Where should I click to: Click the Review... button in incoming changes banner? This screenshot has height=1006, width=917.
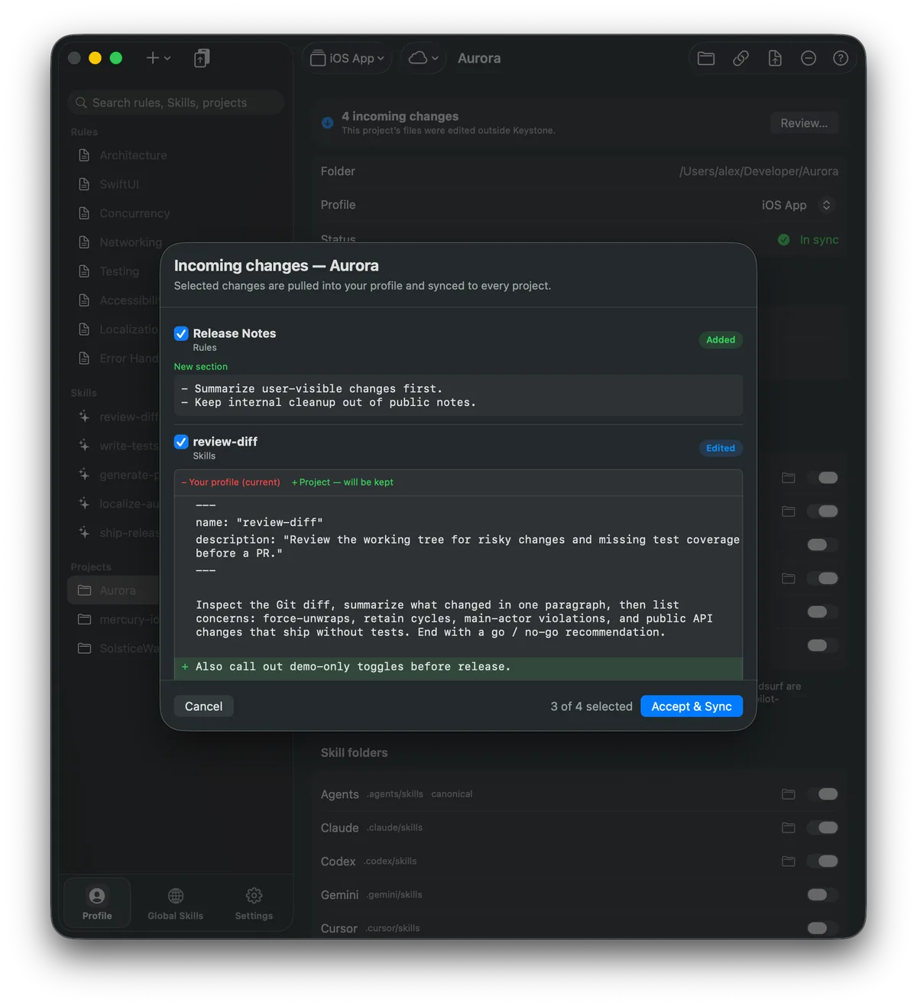point(804,123)
